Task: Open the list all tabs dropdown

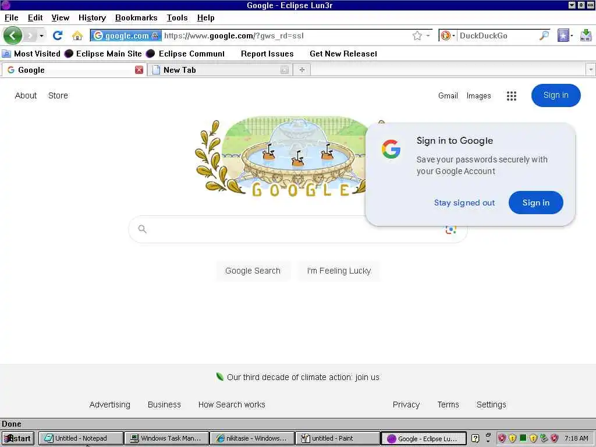Action: click(x=590, y=70)
